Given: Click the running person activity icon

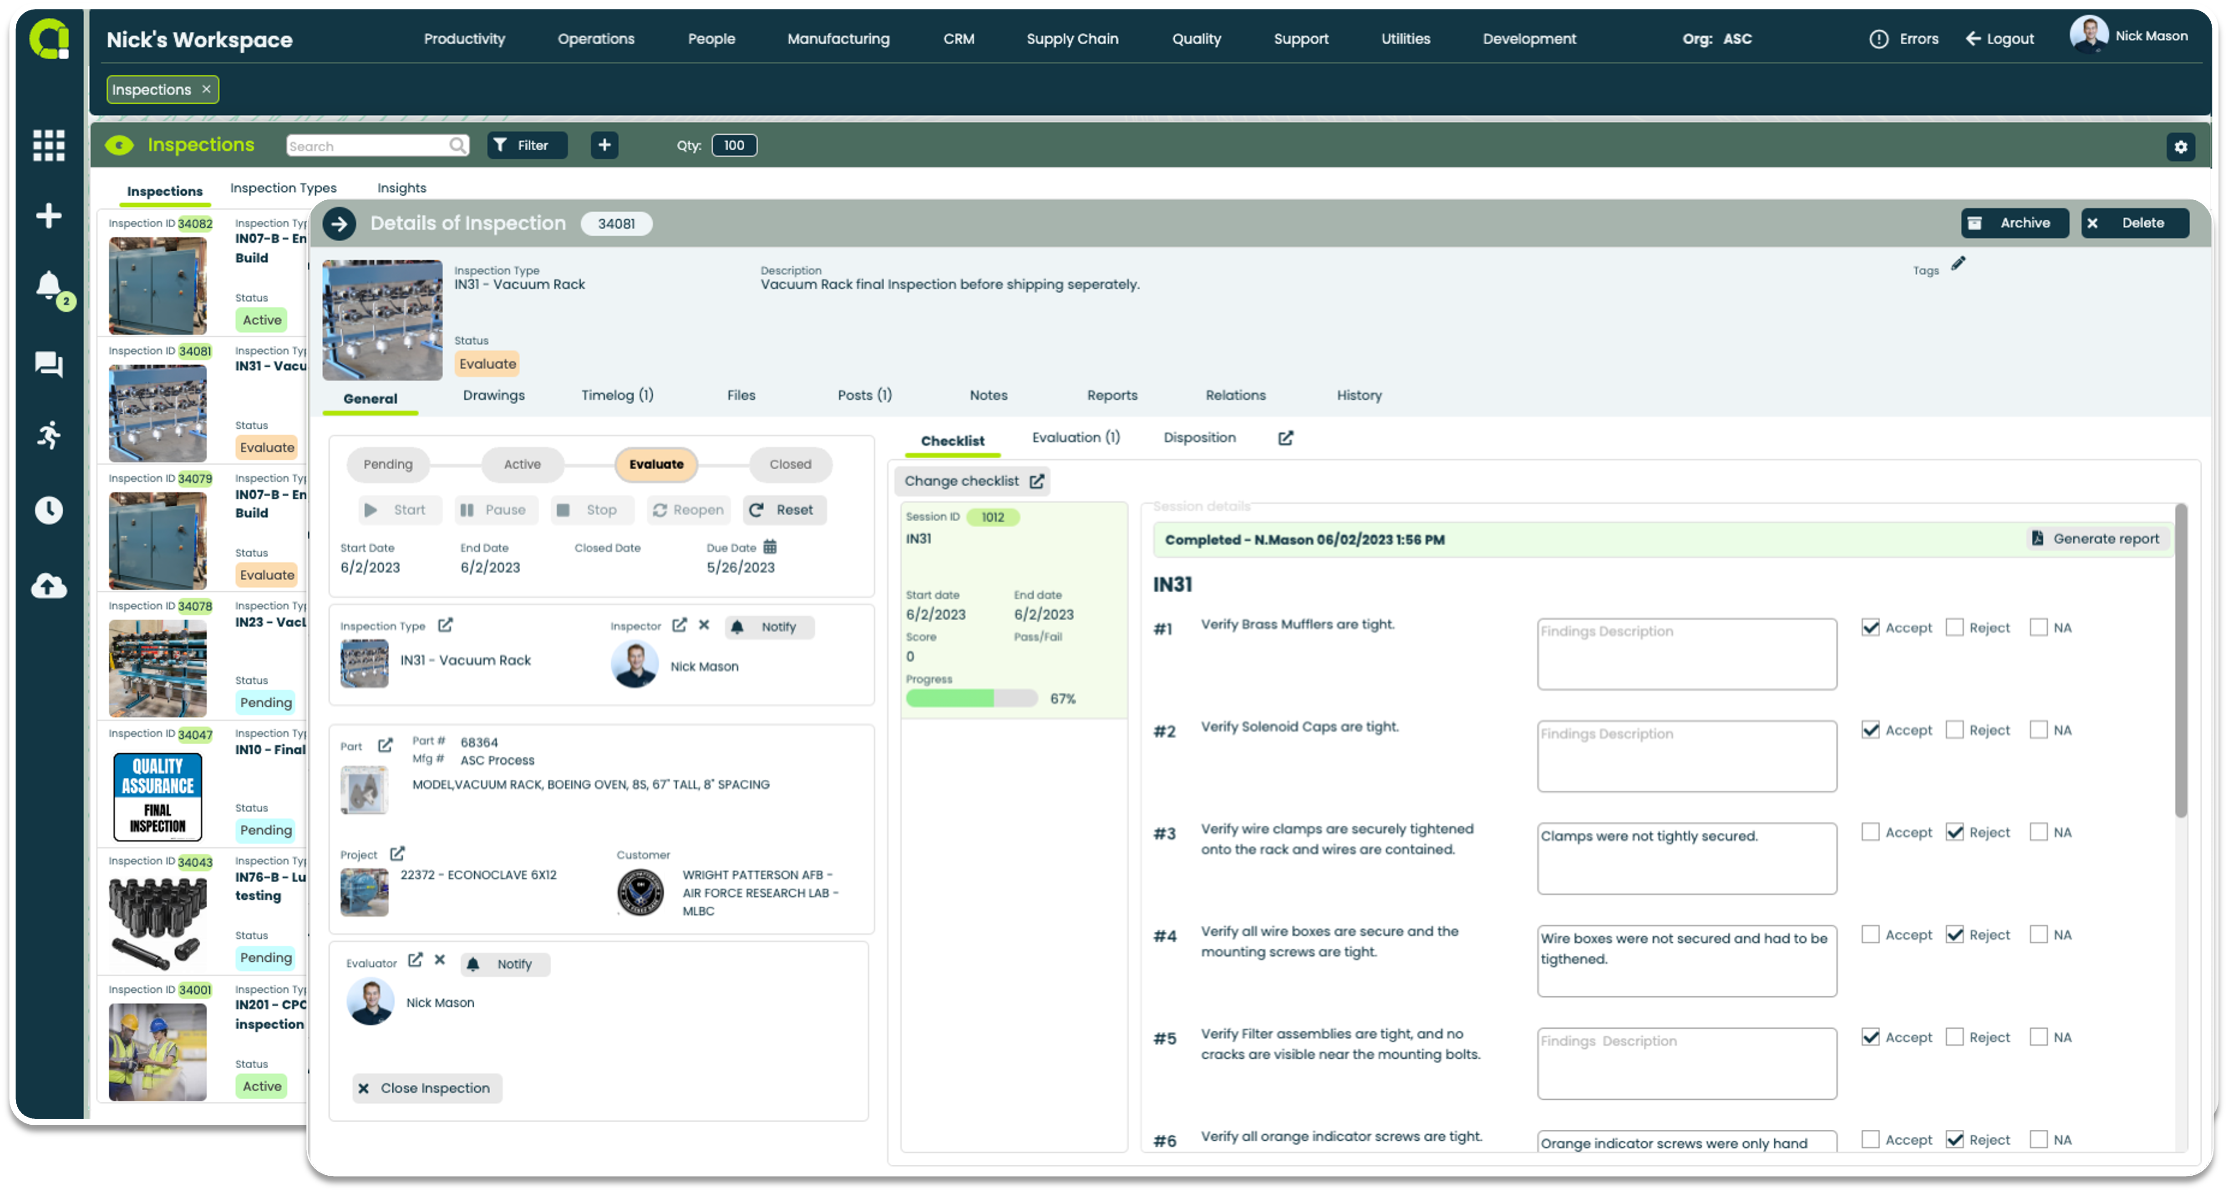Looking at the screenshot, I should click(48, 435).
